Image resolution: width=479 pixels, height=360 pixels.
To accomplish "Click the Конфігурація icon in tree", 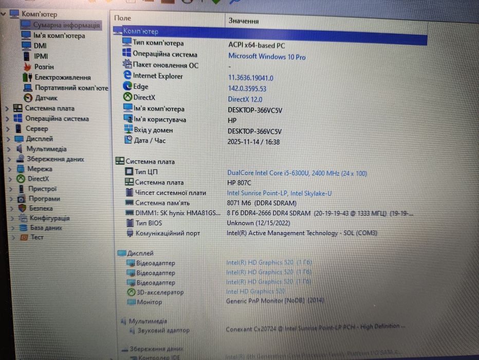I will click(23, 218).
